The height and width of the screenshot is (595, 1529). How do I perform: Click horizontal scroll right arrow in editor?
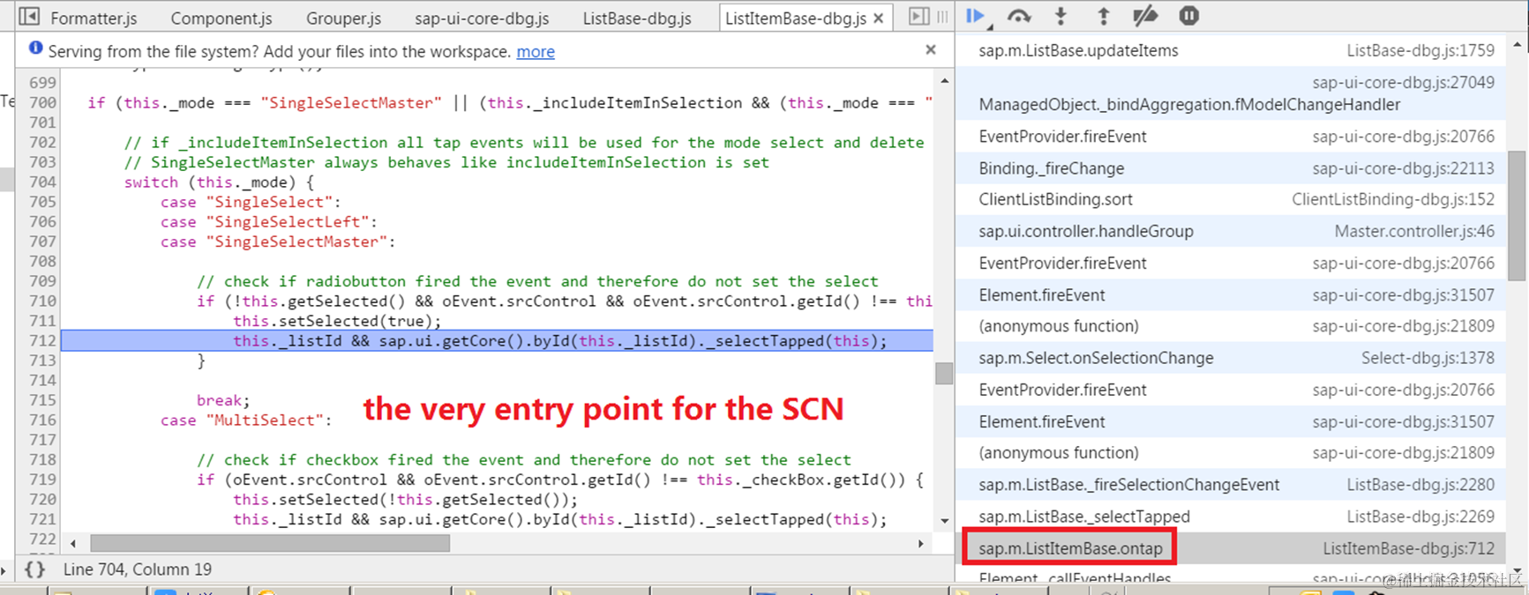coord(921,544)
